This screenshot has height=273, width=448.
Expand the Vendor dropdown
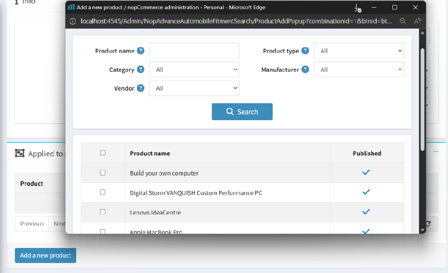[x=194, y=88]
